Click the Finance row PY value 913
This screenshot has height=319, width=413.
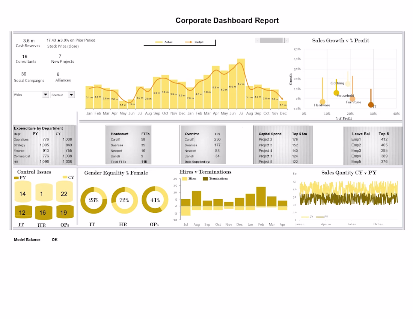46,150
